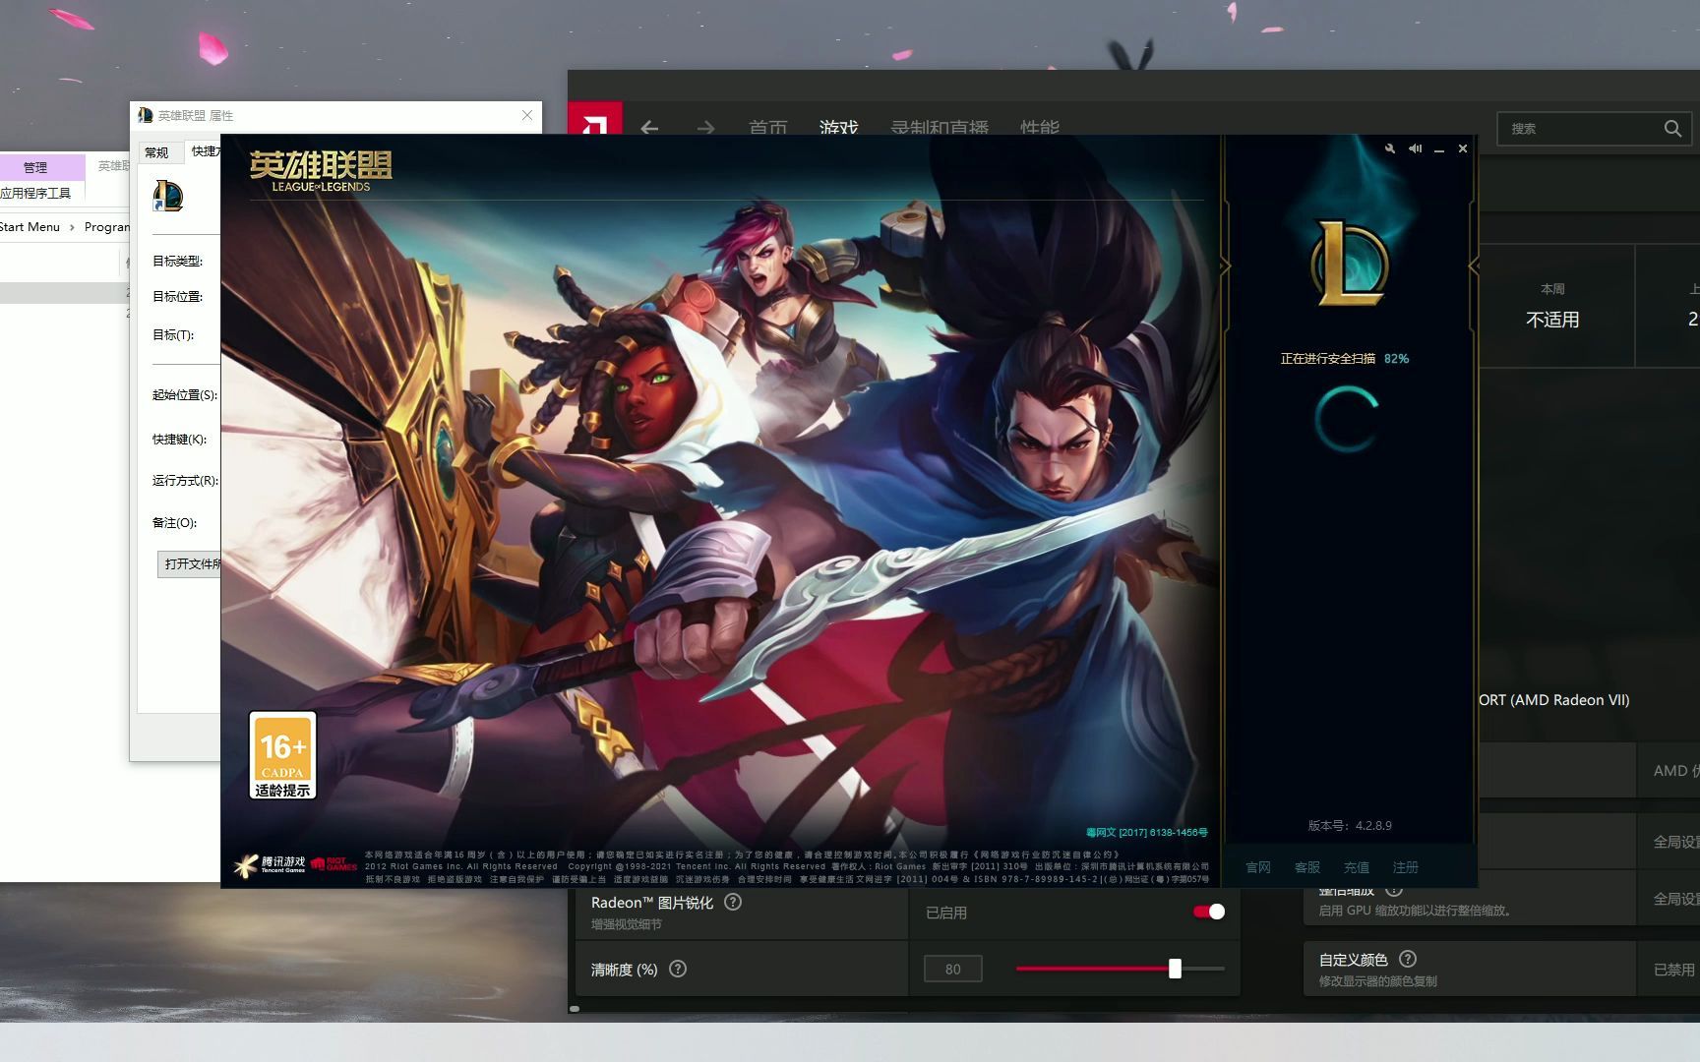Image resolution: width=1700 pixels, height=1062 pixels.
Task: Disable the Radeon 图片锐化 toggle
Action: 1208,912
